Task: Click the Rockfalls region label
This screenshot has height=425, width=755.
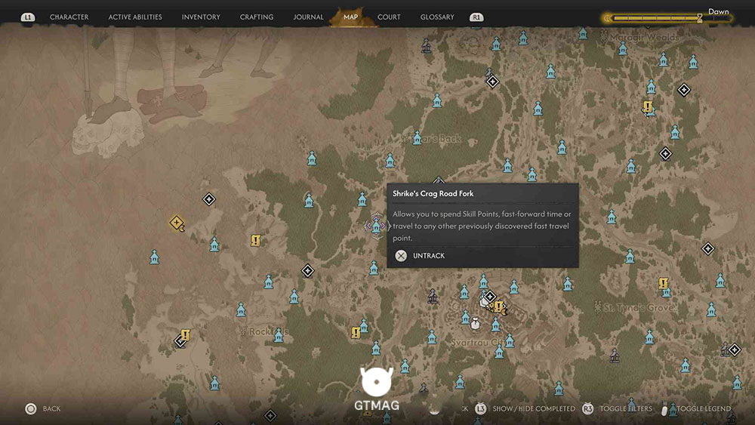Action: pyautogui.click(x=268, y=331)
